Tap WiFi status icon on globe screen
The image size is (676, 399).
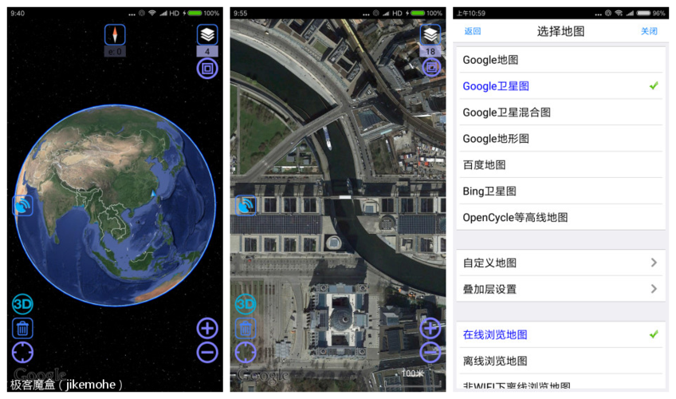[x=151, y=14]
